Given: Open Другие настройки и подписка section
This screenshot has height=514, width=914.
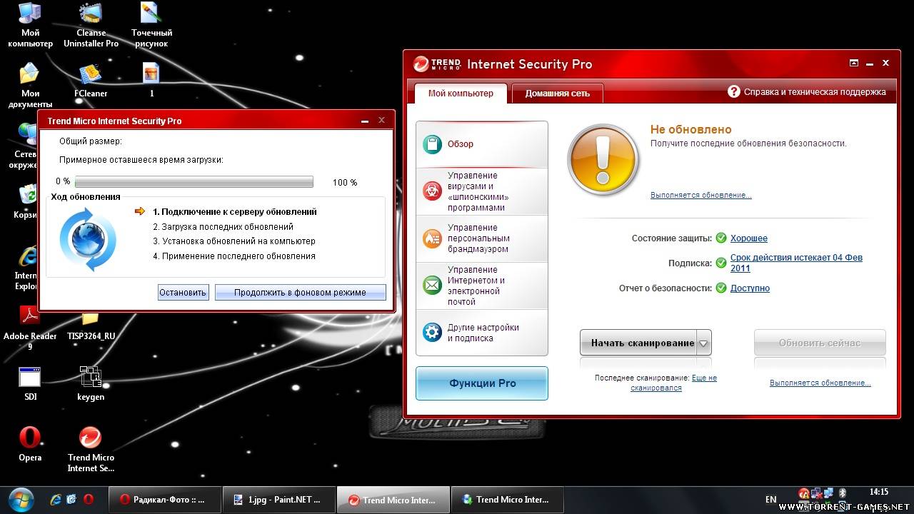Looking at the screenshot, I should [482, 333].
